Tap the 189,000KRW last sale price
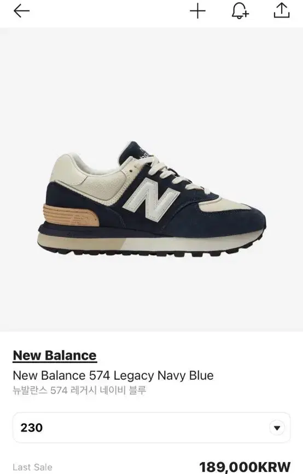 244,467
